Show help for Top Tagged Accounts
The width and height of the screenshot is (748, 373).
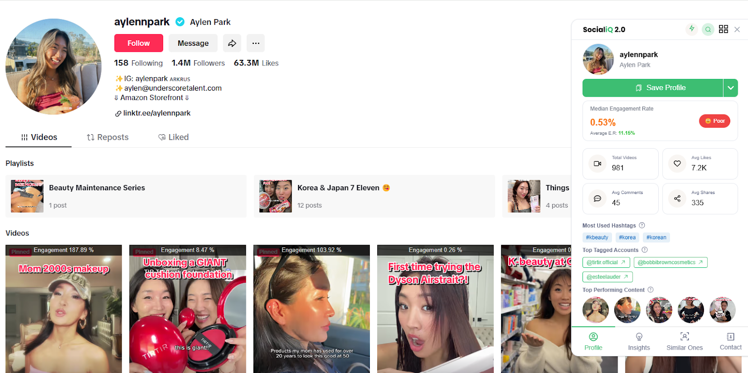[x=645, y=250]
